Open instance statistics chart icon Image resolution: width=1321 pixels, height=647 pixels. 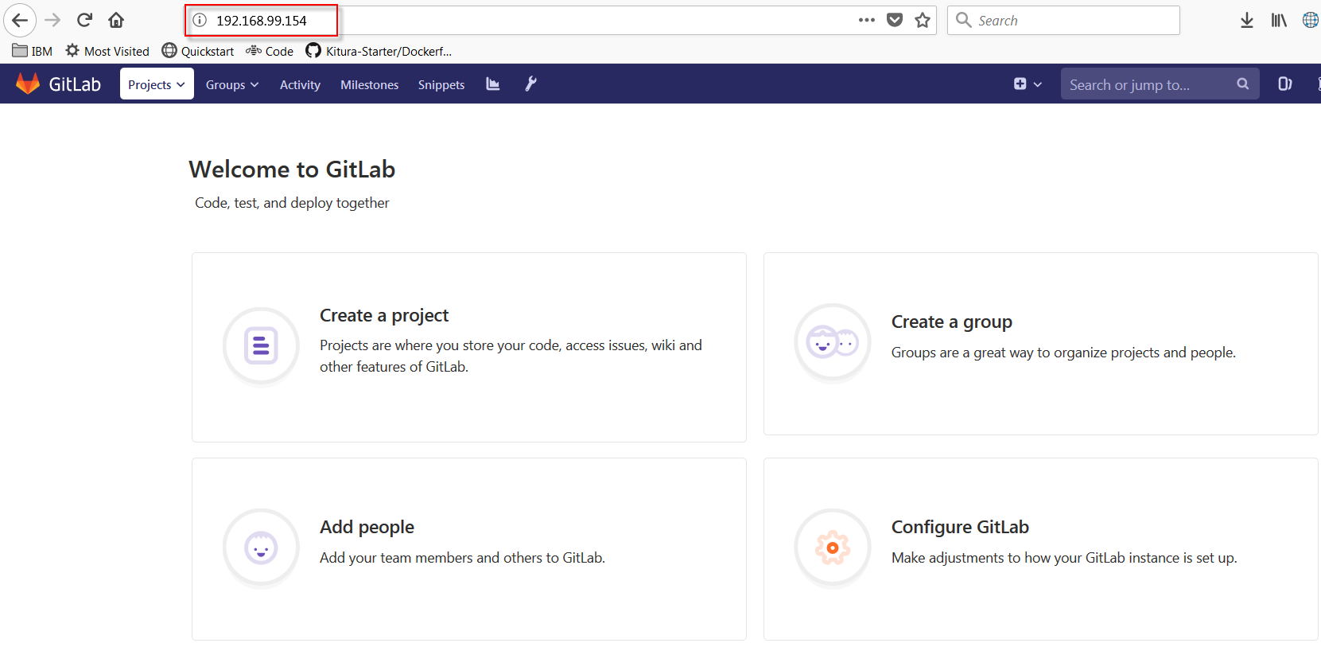pos(493,84)
